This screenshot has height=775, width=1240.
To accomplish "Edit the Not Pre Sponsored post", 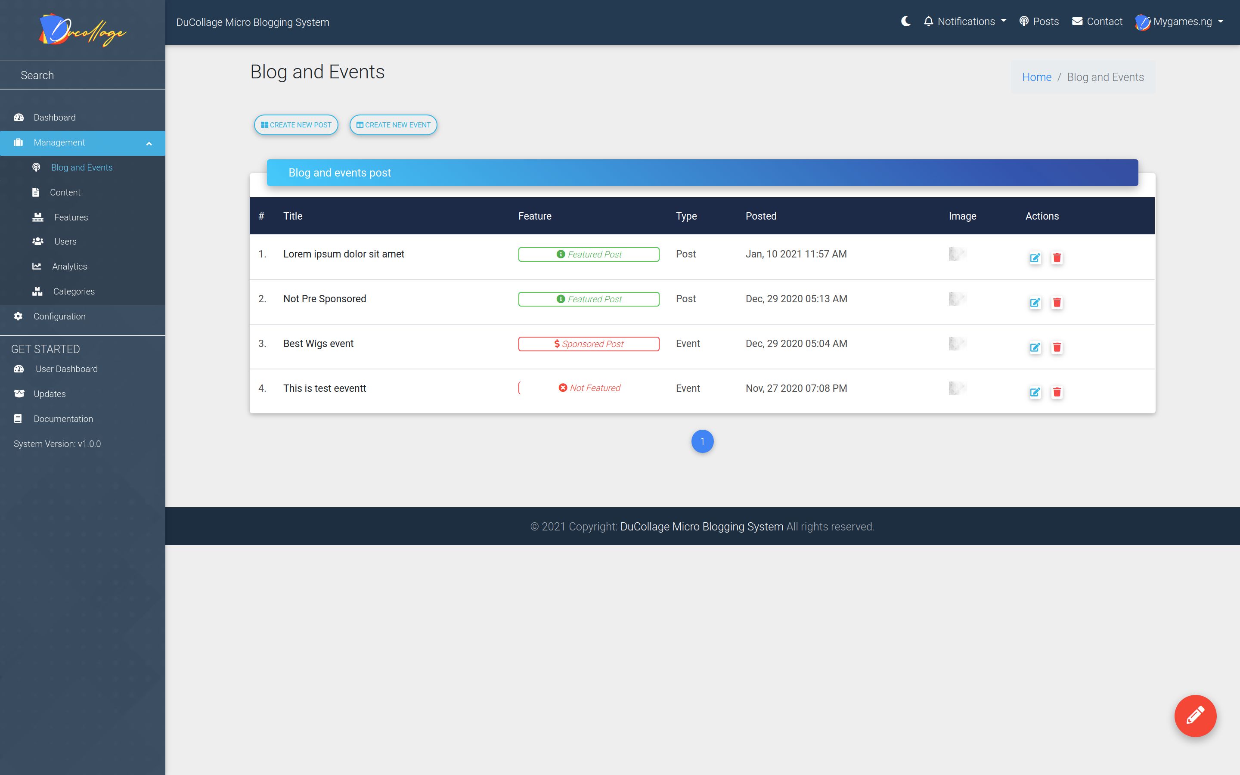I will pos(1035,302).
